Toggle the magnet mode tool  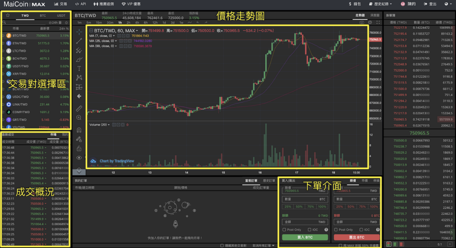coord(79,130)
